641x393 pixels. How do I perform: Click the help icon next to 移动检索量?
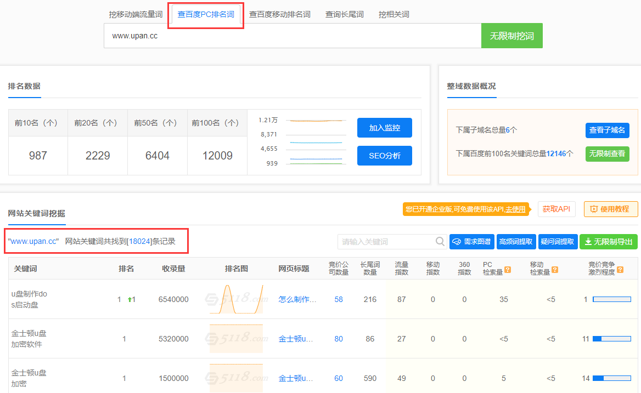click(x=555, y=270)
